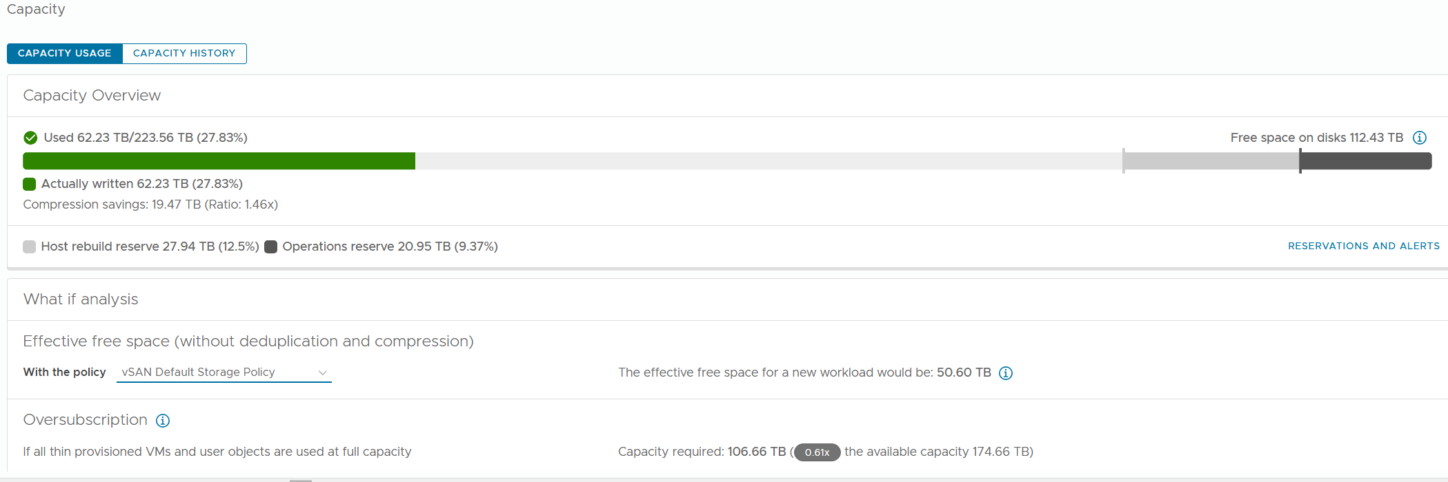
Task: Click the Operations reserve dark legend square
Action: pyautogui.click(x=271, y=247)
